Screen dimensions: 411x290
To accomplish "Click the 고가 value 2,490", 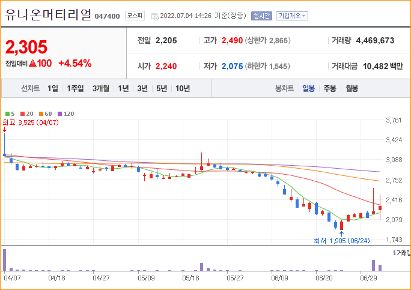I will (232, 40).
